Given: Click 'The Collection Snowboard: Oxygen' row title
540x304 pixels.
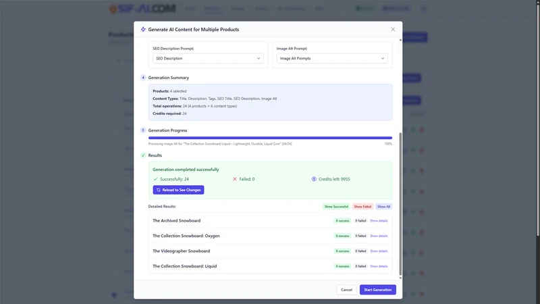Looking at the screenshot, I should pos(186,236).
